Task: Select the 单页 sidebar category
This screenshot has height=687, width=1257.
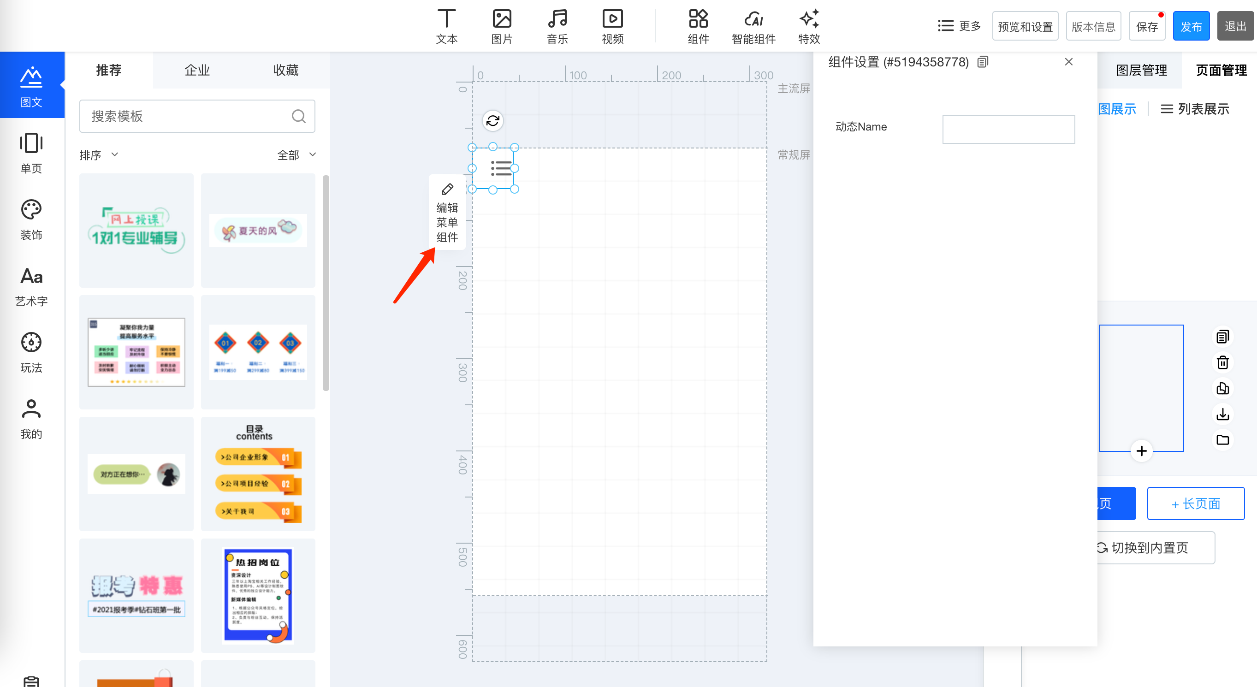Action: coord(32,153)
